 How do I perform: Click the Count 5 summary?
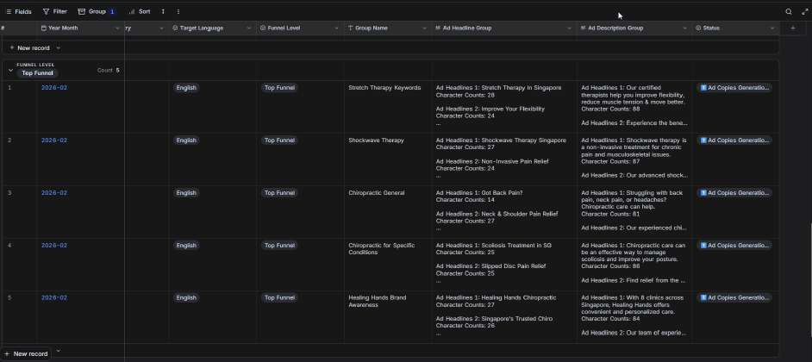[x=109, y=71]
